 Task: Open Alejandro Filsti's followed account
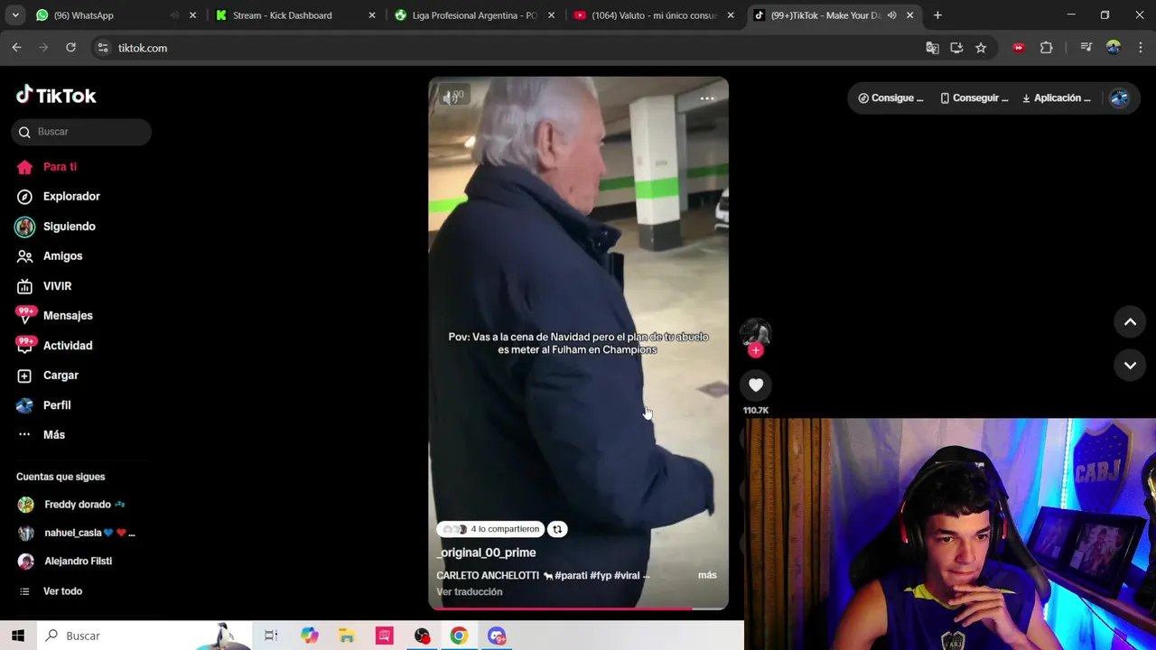[65, 561]
